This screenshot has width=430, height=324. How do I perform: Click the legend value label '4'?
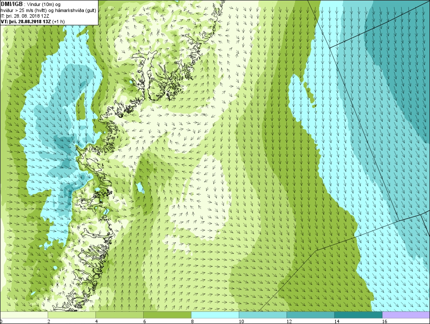[x=96, y=321]
